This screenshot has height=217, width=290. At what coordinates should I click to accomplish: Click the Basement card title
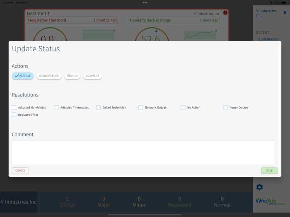38,14
